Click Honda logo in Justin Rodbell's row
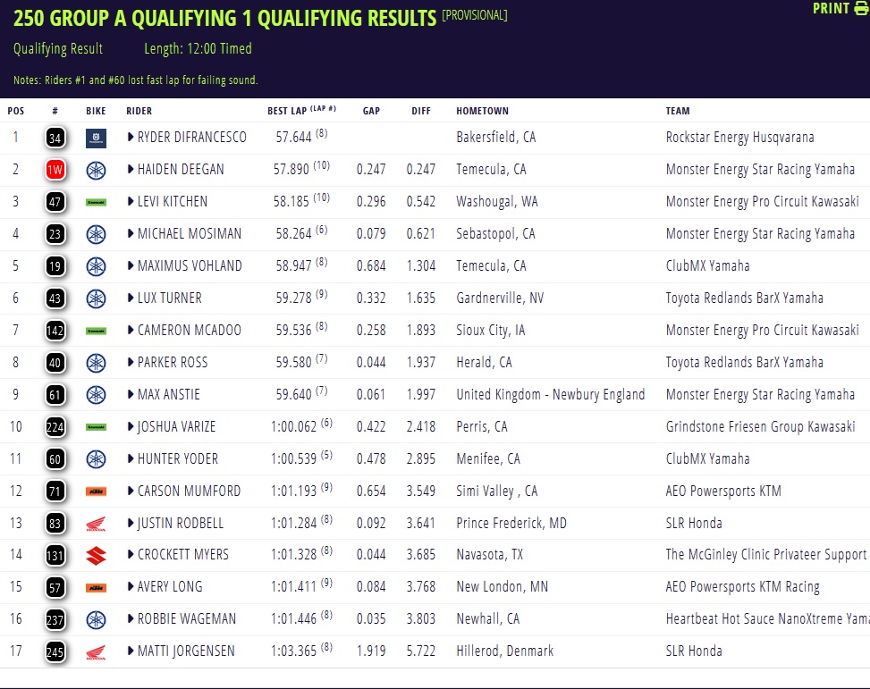Screen dimensions: 870x689 [96, 523]
